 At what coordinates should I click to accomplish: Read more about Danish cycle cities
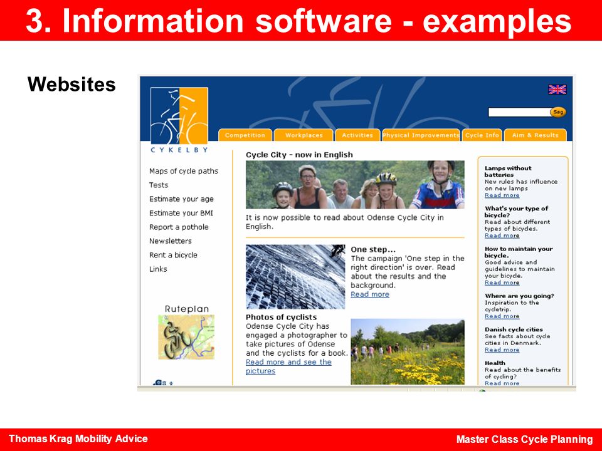point(502,350)
